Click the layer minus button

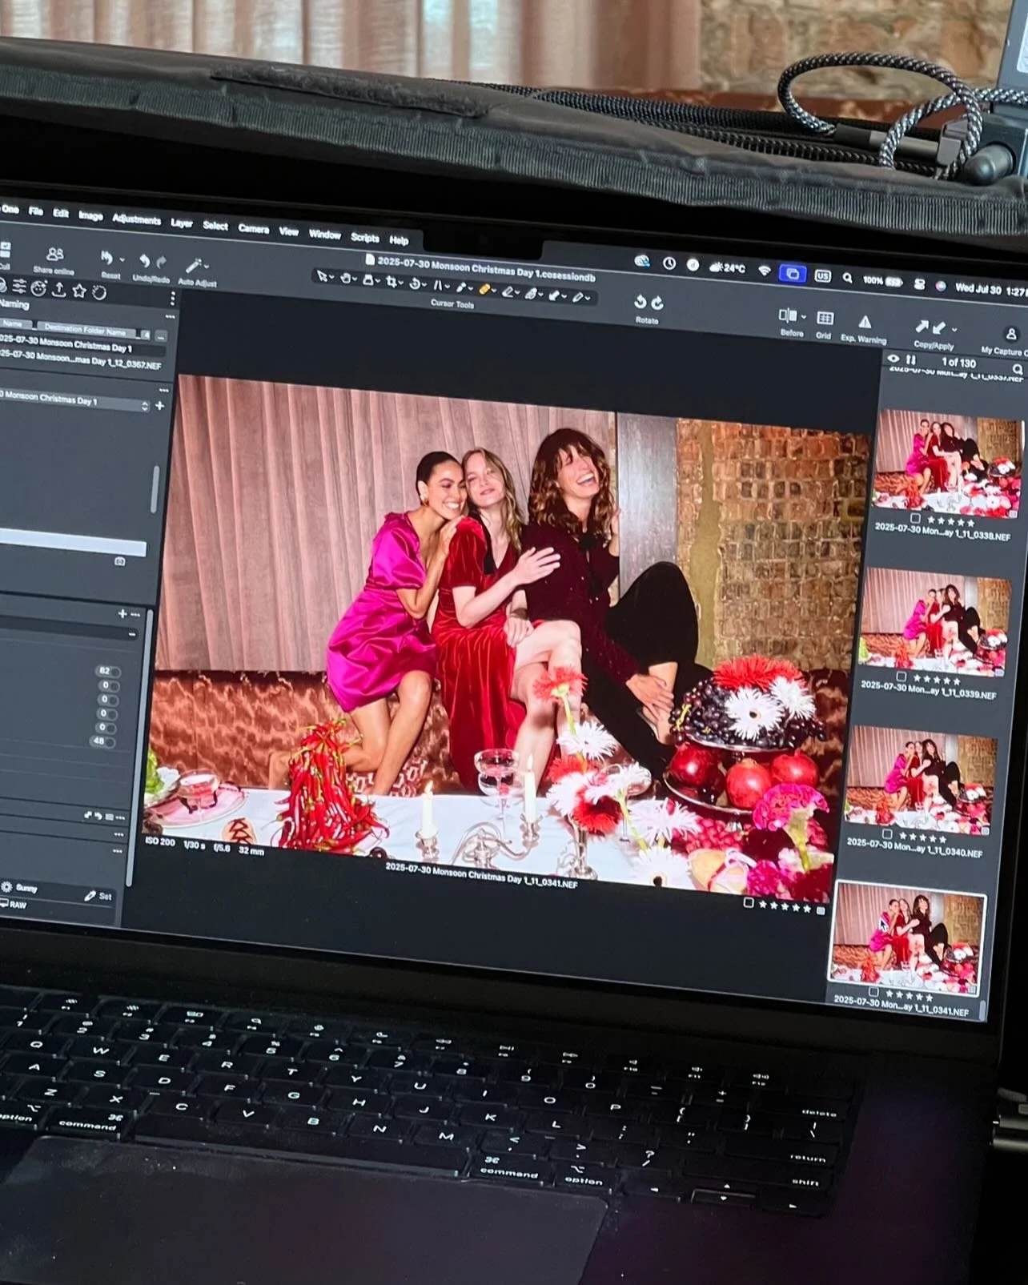click(x=133, y=633)
